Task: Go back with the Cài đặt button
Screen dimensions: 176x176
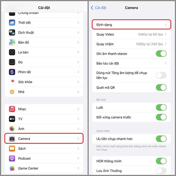Action: click(x=98, y=8)
